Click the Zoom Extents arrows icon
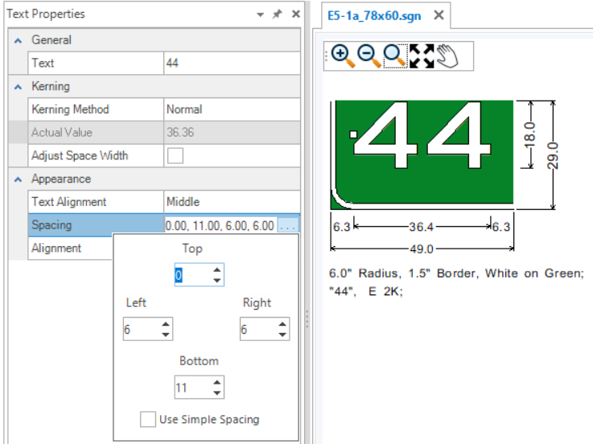Viewport: 593px width, 444px height. (422, 56)
